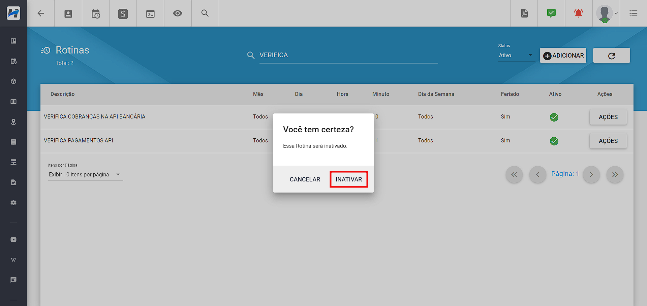Viewport: 647px width, 306px height.
Task: Toggle active checkmark for VERIFICA COBRANÇAS row
Action: click(x=554, y=117)
